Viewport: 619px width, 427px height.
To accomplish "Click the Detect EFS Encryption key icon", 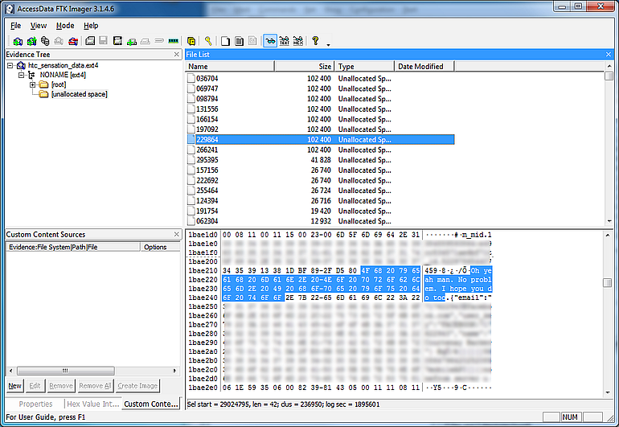I will pyautogui.click(x=207, y=40).
